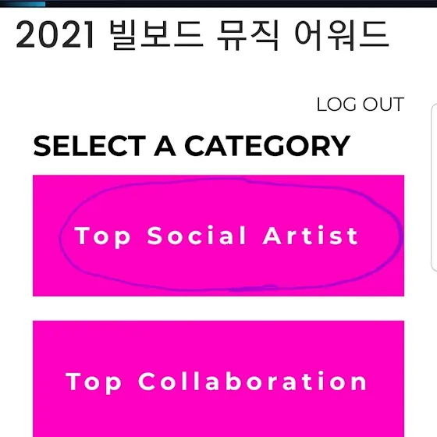Click the SELECT A CATEGORY heading
Image resolution: width=437 pixels, height=437 pixels.
[x=191, y=146]
